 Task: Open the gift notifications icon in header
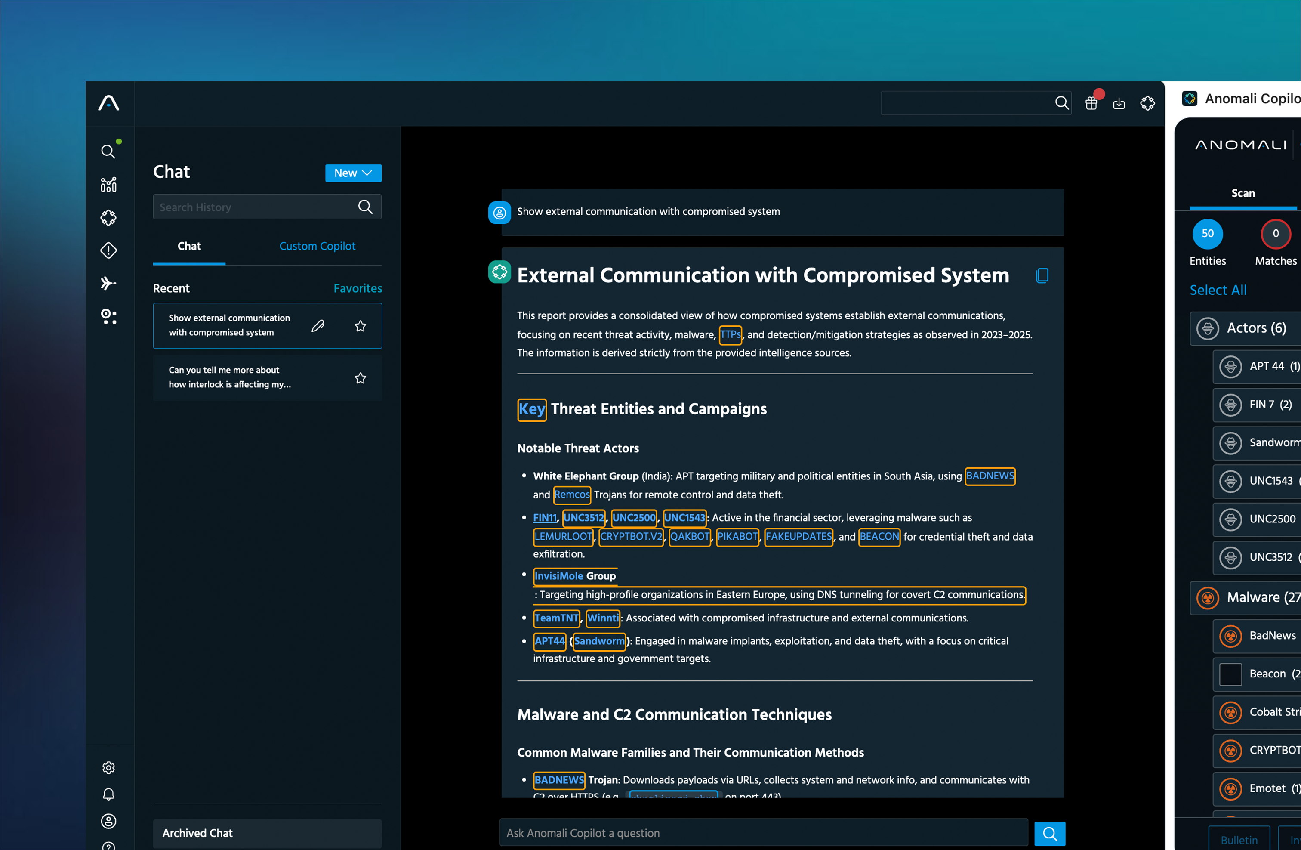click(1091, 103)
